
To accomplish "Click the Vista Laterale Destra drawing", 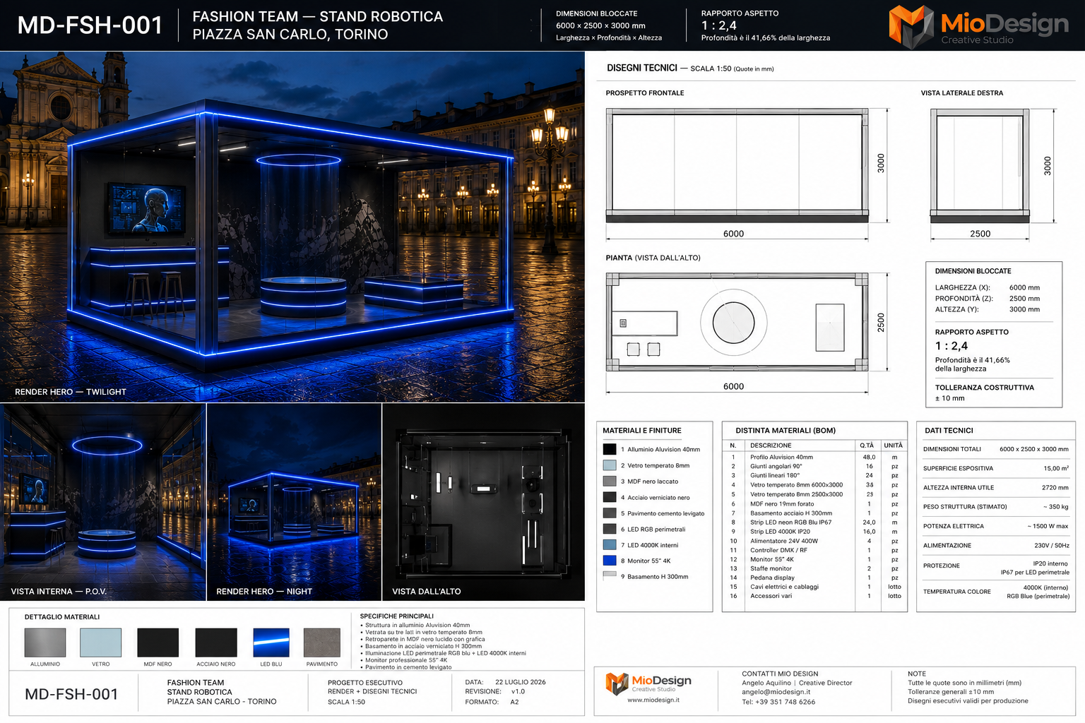I will click(980, 165).
